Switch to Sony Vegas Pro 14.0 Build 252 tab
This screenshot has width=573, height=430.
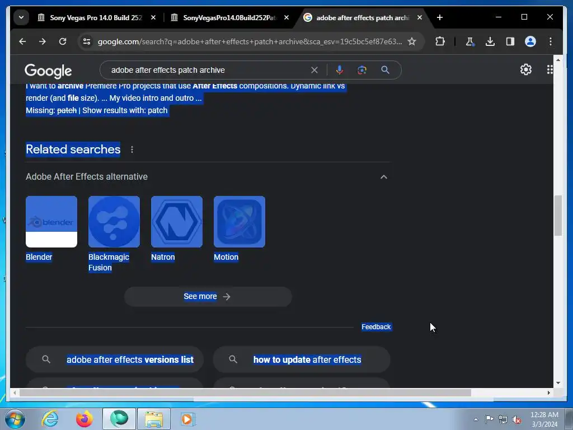coord(96,17)
